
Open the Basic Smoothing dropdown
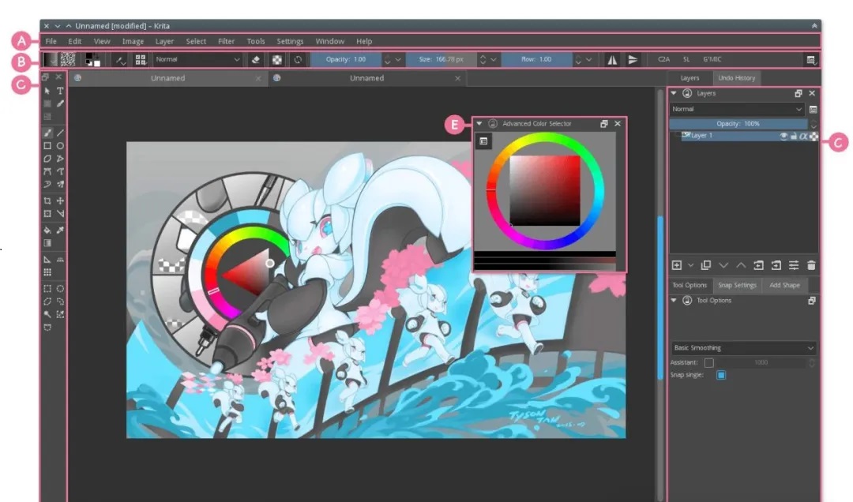(x=742, y=348)
